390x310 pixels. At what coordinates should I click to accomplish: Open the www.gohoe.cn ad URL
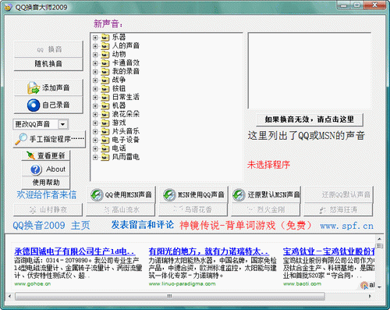point(33,284)
